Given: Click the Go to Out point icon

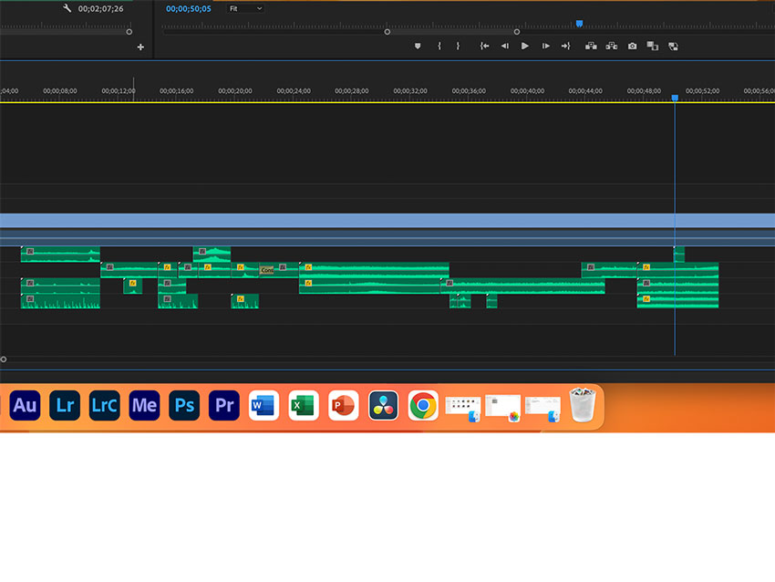Looking at the screenshot, I should coord(565,46).
